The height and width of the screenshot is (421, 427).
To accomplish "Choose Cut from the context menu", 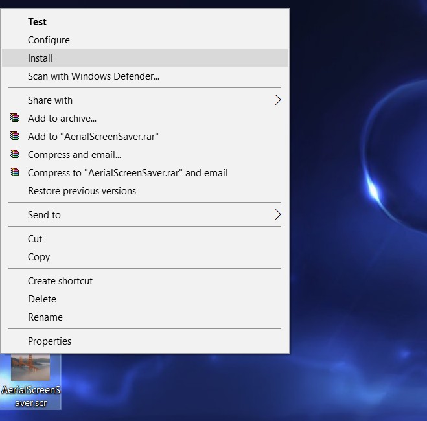I will tap(145, 238).
